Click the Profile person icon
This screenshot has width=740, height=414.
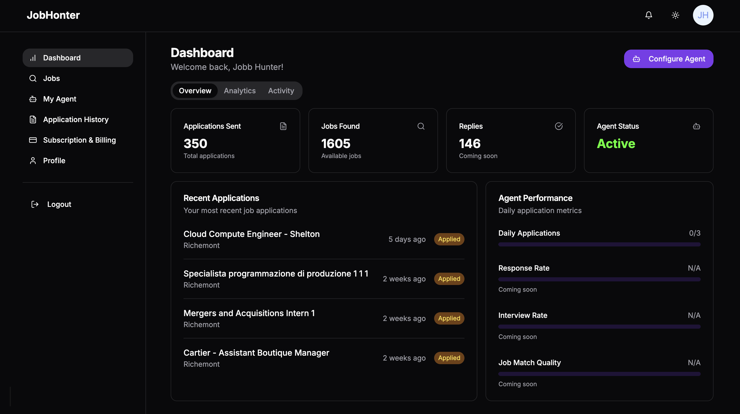(x=33, y=161)
